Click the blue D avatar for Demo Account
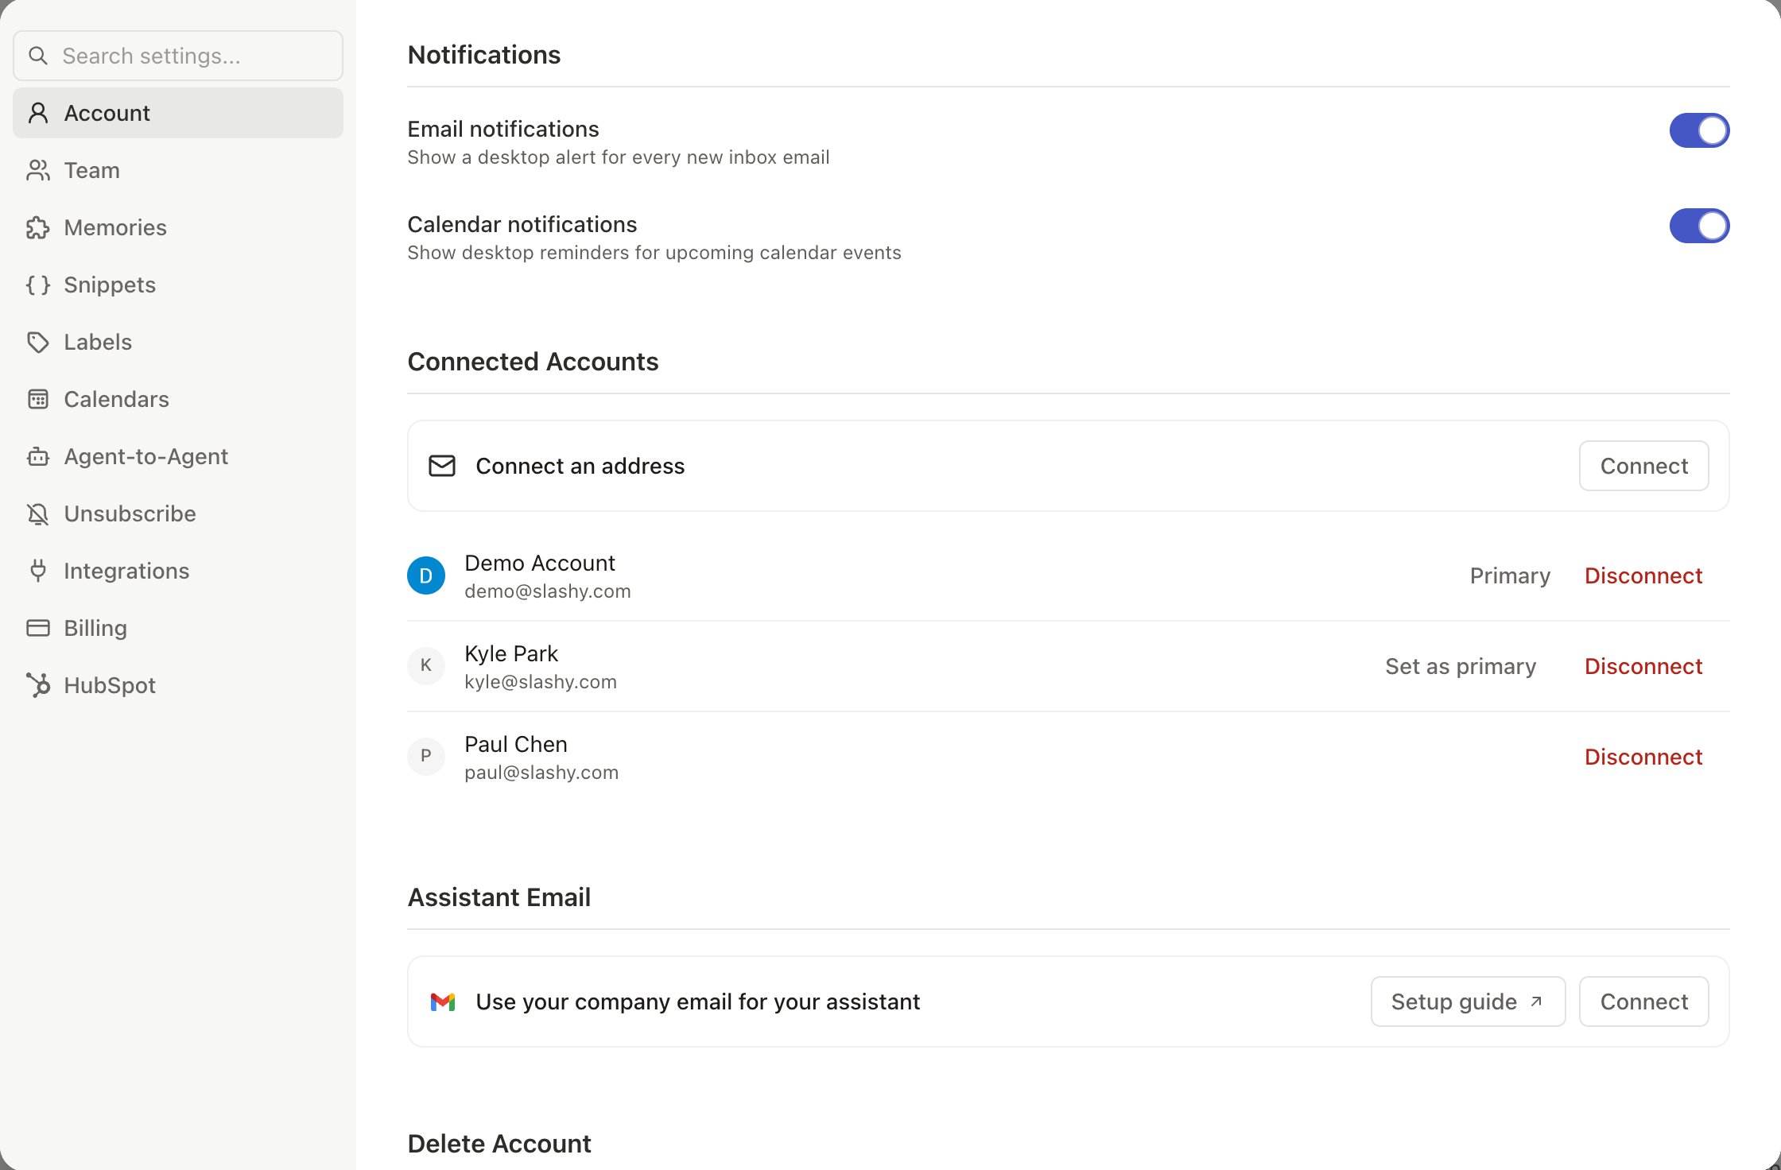The height and width of the screenshot is (1170, 1781). coord(426,575)
